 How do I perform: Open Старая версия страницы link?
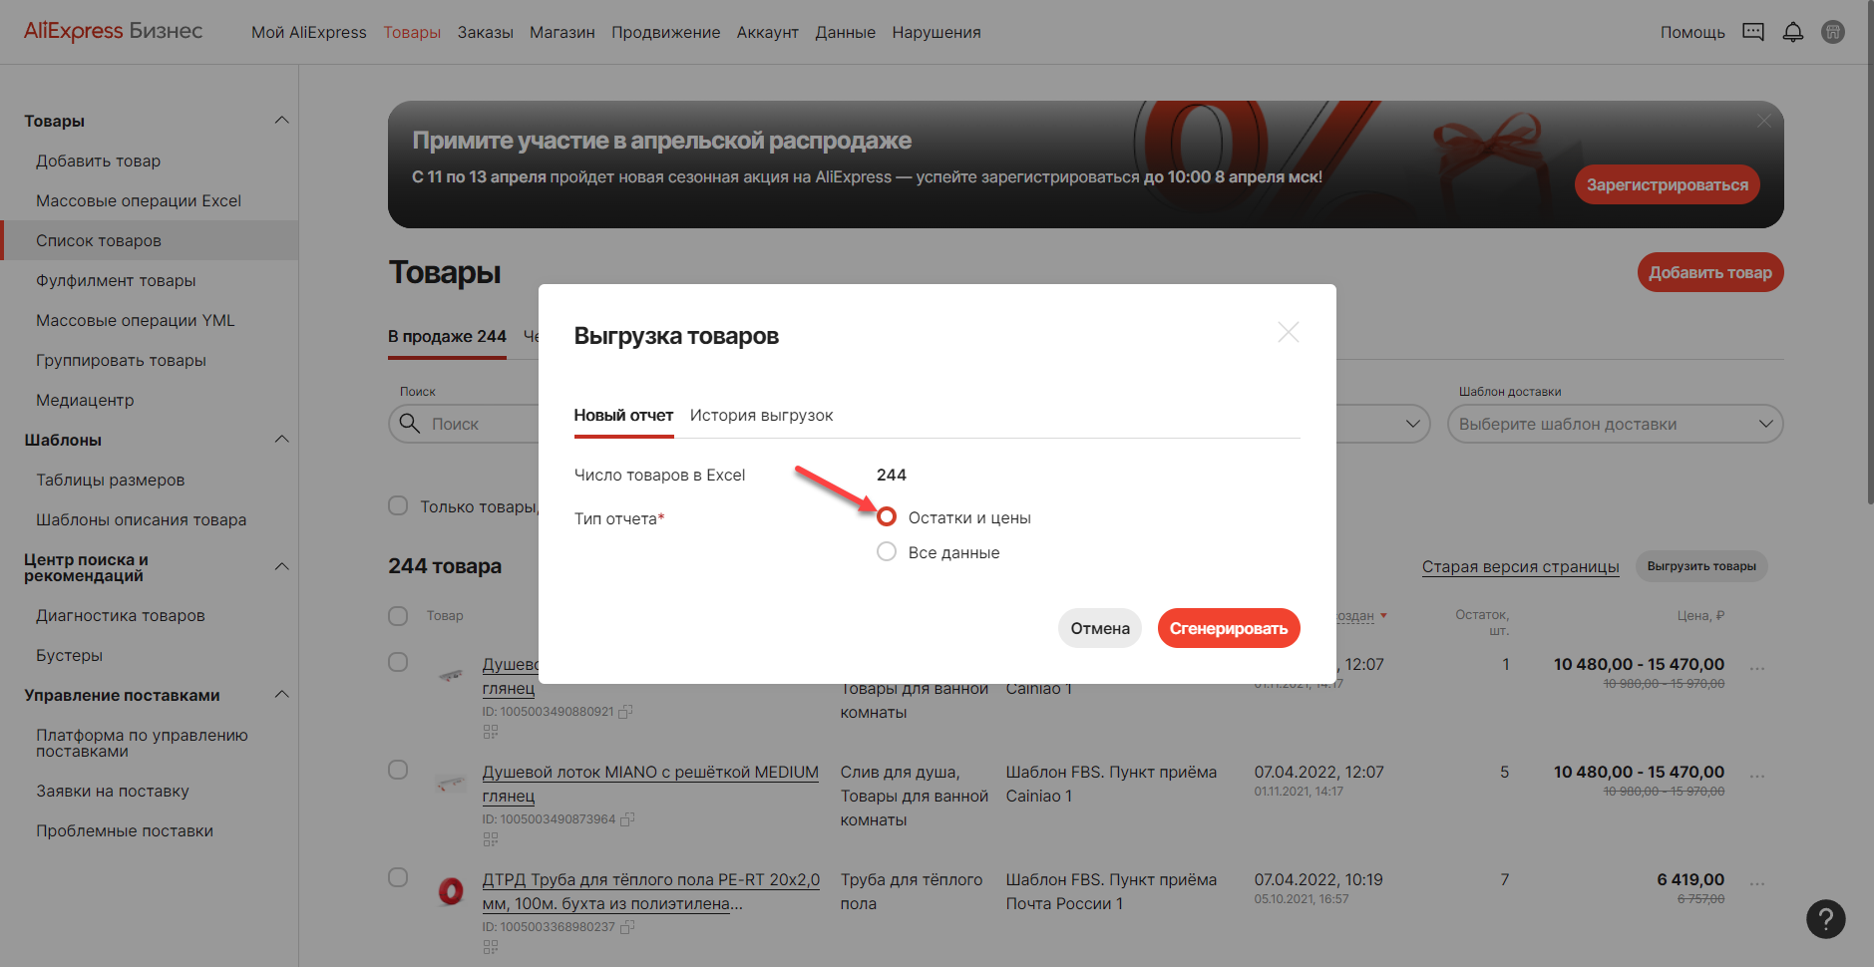pyautogui.click(x=1520, y=566)
